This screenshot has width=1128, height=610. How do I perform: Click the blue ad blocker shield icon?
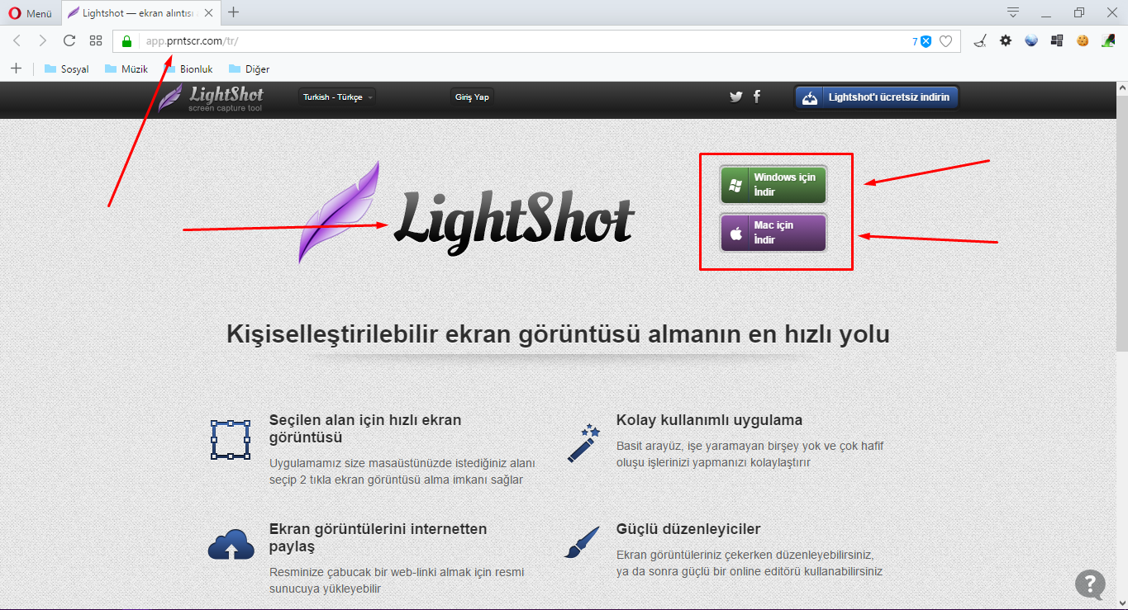pos(926,41)
